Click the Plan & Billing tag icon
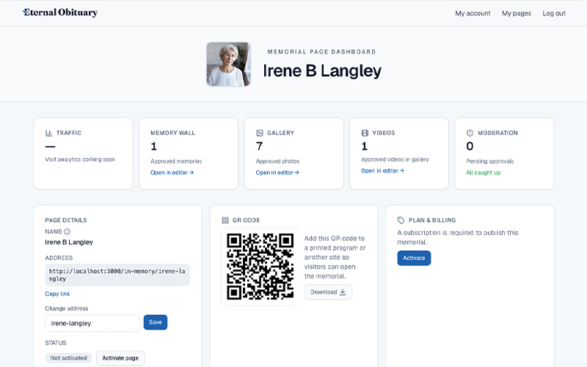This screenshot has height=367, width=587. pyautogui.click(x=401, y=220)
